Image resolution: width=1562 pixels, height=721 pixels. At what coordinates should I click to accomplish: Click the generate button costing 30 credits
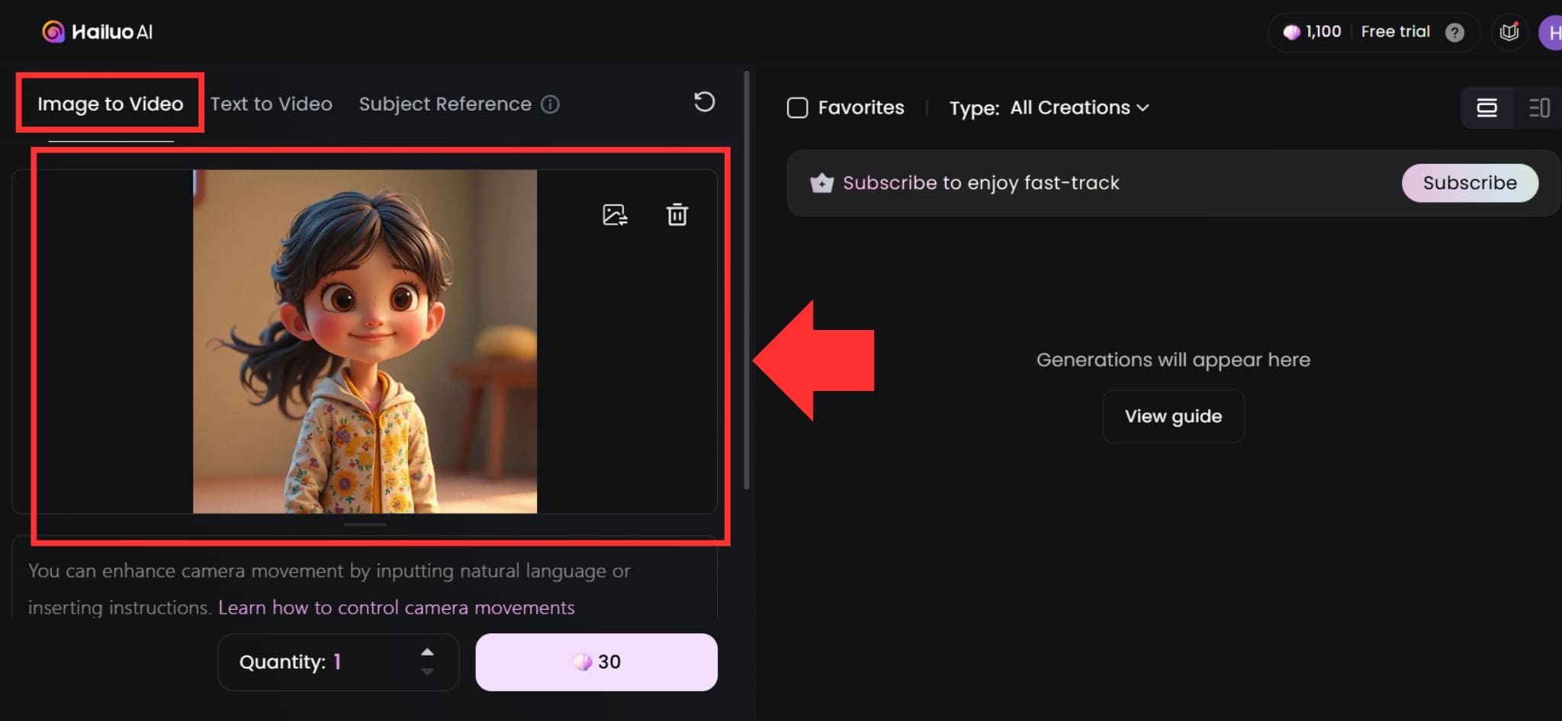596,662
